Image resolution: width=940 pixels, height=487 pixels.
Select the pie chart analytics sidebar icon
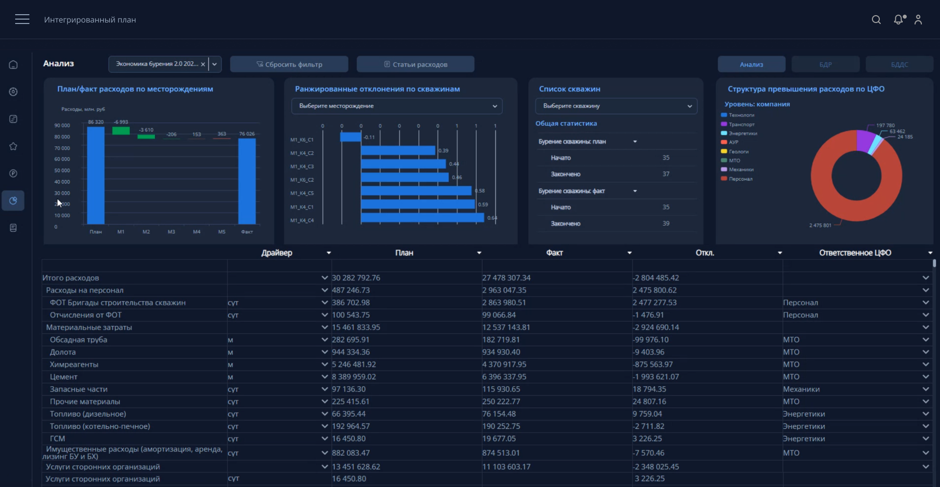click(13, 201)
